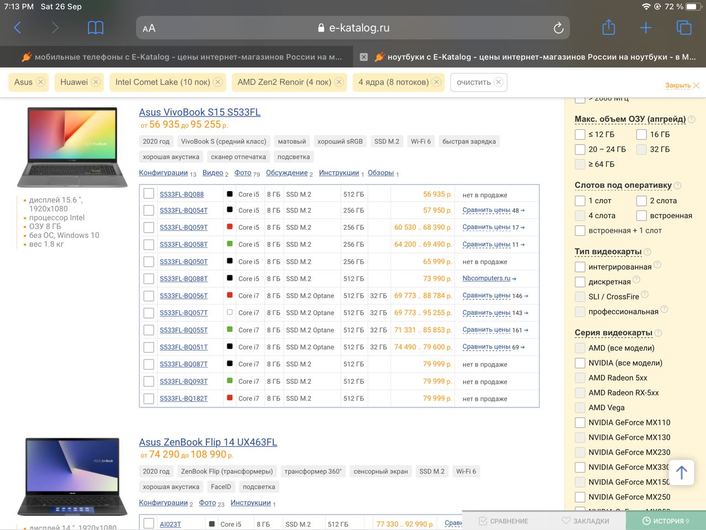
Task: Switch to мобильные телефоны browser tab
Action: pyautogui.click(x=181, y=57)
